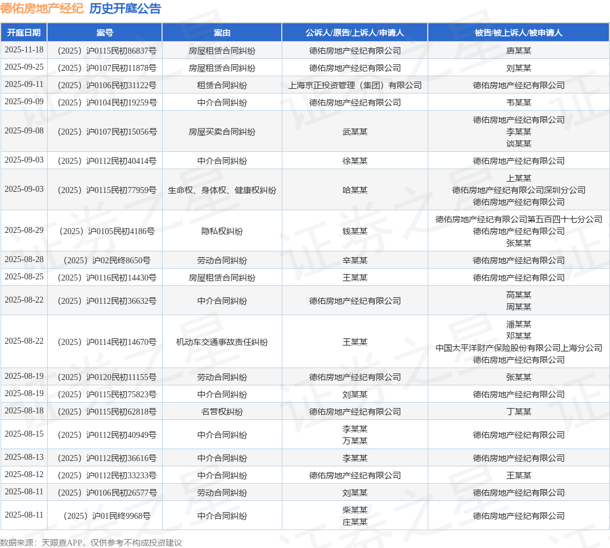The image size is (610, 548).
Task: Click case number 沪0112民初36632号
Action: click(107, 301)
